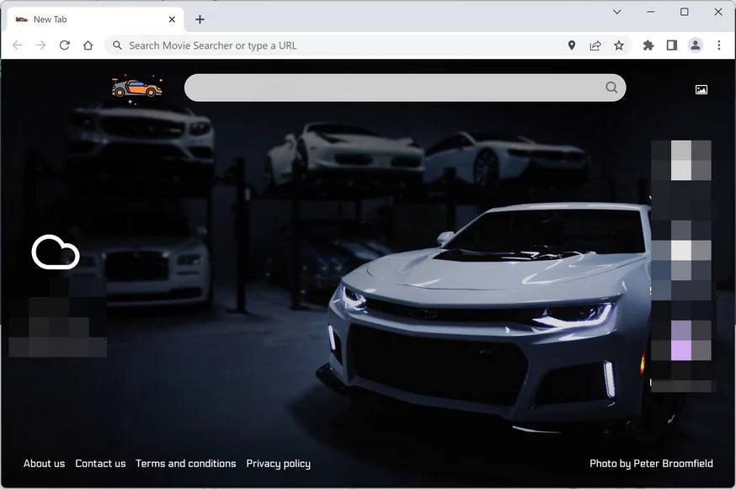Open the user profile avatar
This screenshot has height=489, width=736.
696,45
